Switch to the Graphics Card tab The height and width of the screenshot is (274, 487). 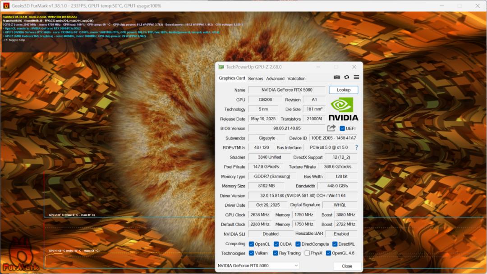(232, 78)
